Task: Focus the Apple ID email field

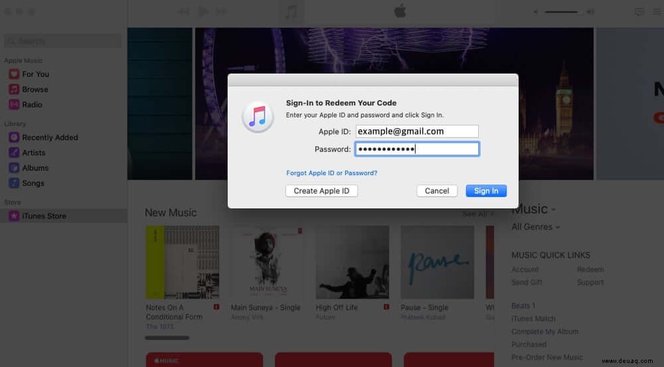Action: point(417,131)
